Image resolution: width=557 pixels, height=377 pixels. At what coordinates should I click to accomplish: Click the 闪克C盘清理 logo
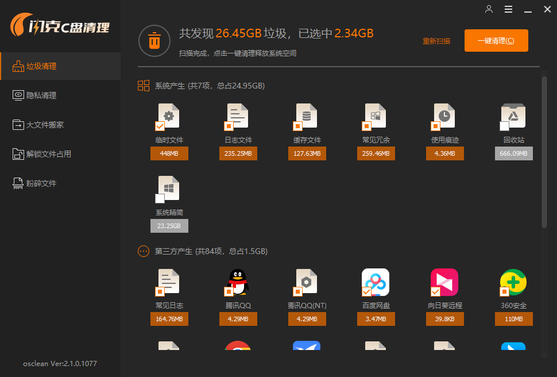60,25
